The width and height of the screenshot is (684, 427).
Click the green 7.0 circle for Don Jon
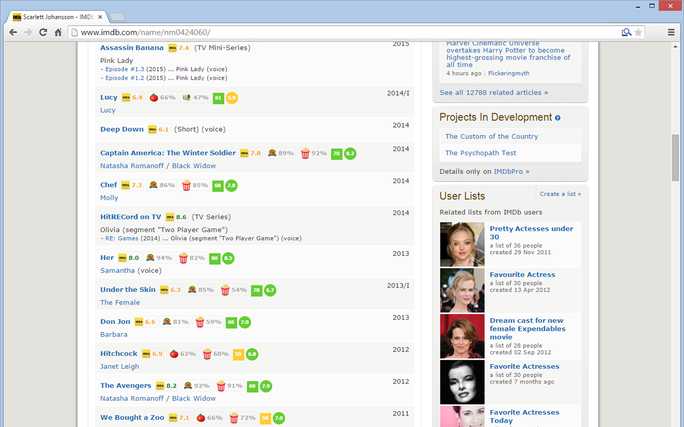[x=245, y=322]
